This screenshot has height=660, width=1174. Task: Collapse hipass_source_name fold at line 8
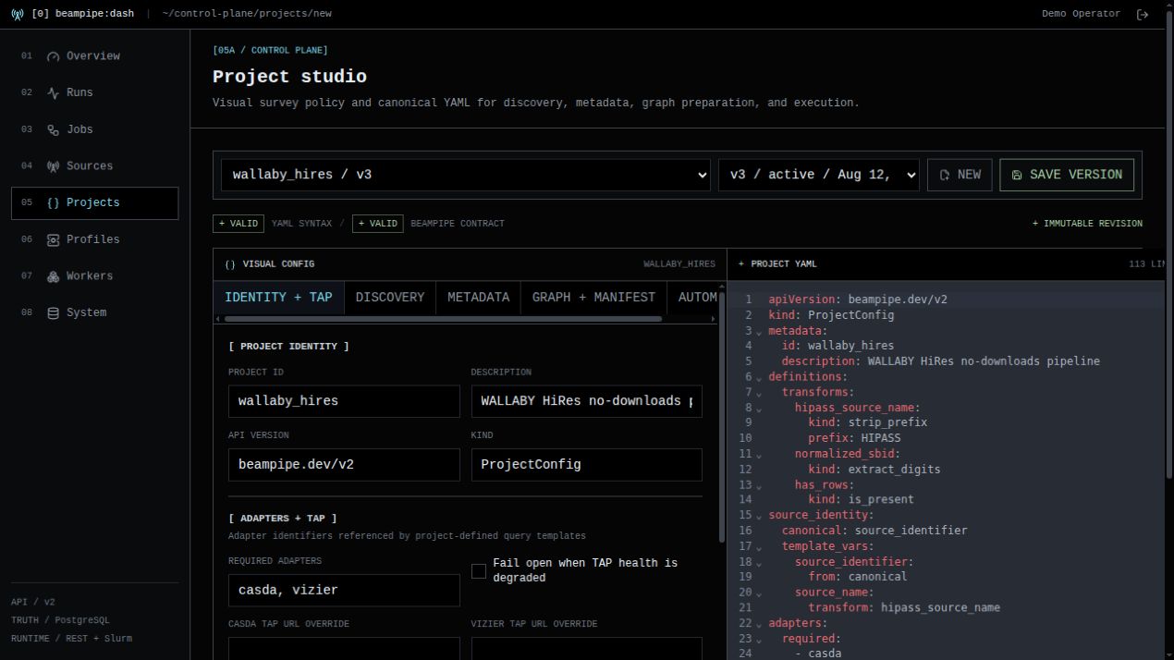click(x=759, y=409)
